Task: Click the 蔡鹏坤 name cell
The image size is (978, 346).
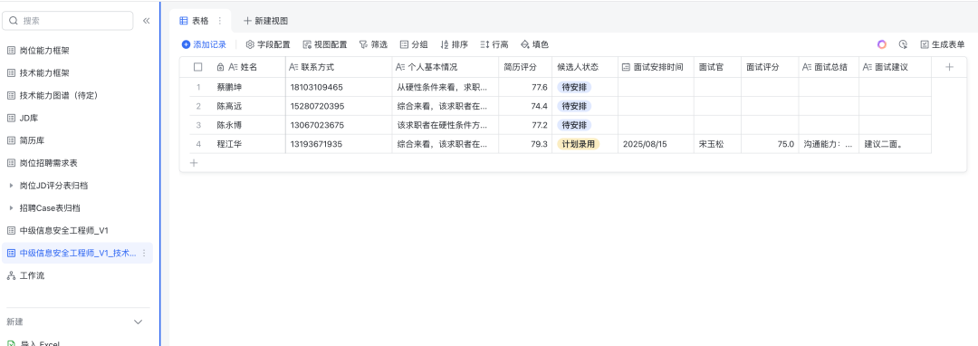Action: click(248, 87)
